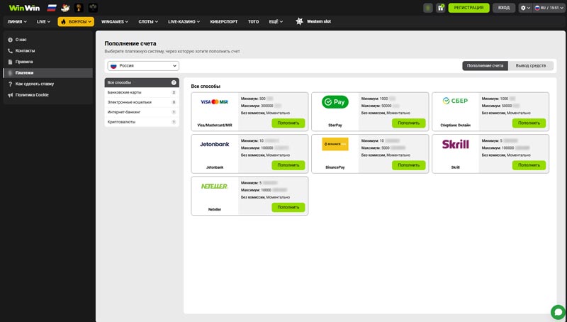Click the Jetonbank logo
This screenshot has width=567, height=322.
click(x=215, y=144)
